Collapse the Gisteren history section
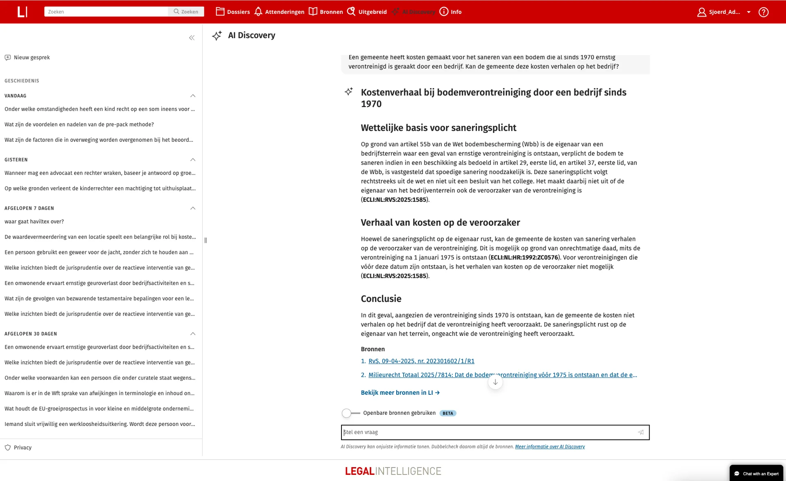Screen dimensions: 786x481 click(193, 160)
